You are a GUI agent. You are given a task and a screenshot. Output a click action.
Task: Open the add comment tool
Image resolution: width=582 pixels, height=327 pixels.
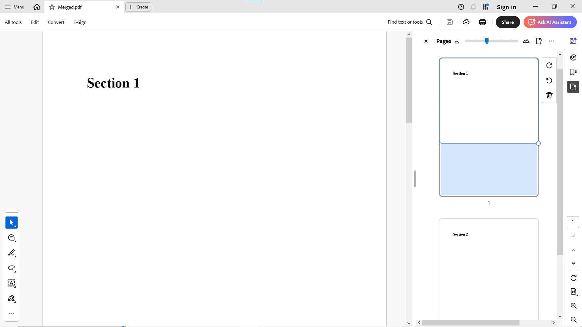click(12, 238)
